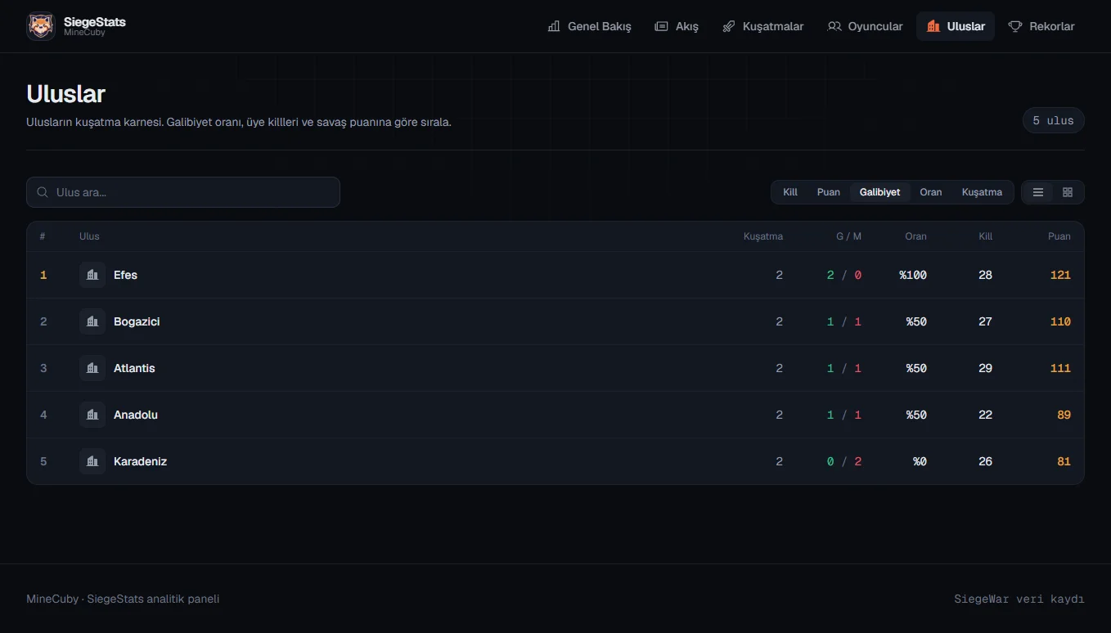Click the Atlantis nation building icon

(x=92, y=368)
